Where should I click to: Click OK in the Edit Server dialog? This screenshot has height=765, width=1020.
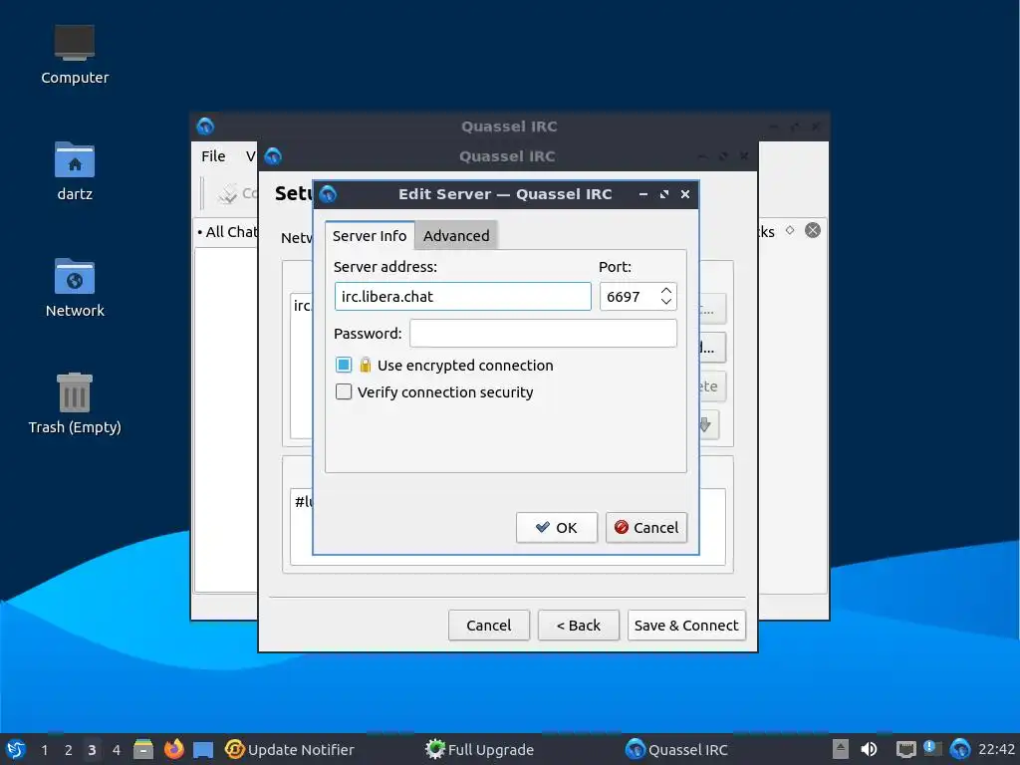556,528
